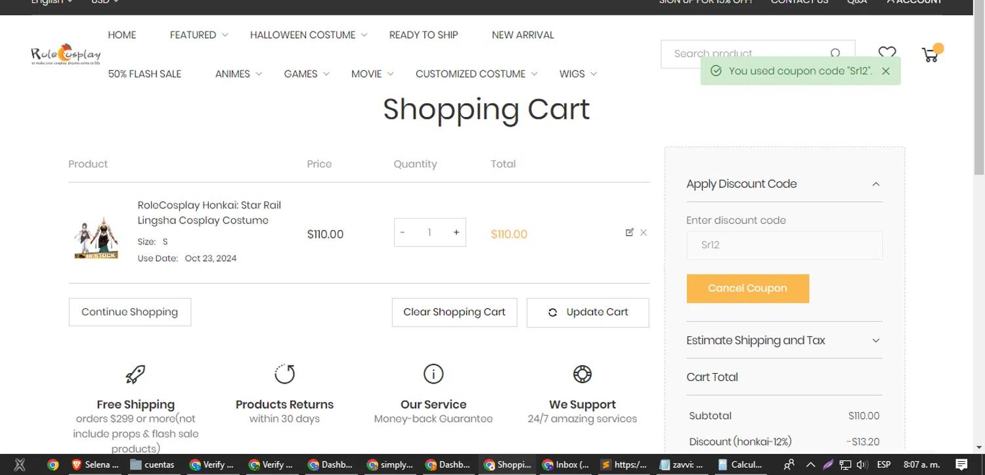
Task: Click Clear Shopping Cart button
Action: (x=454, y=312)
